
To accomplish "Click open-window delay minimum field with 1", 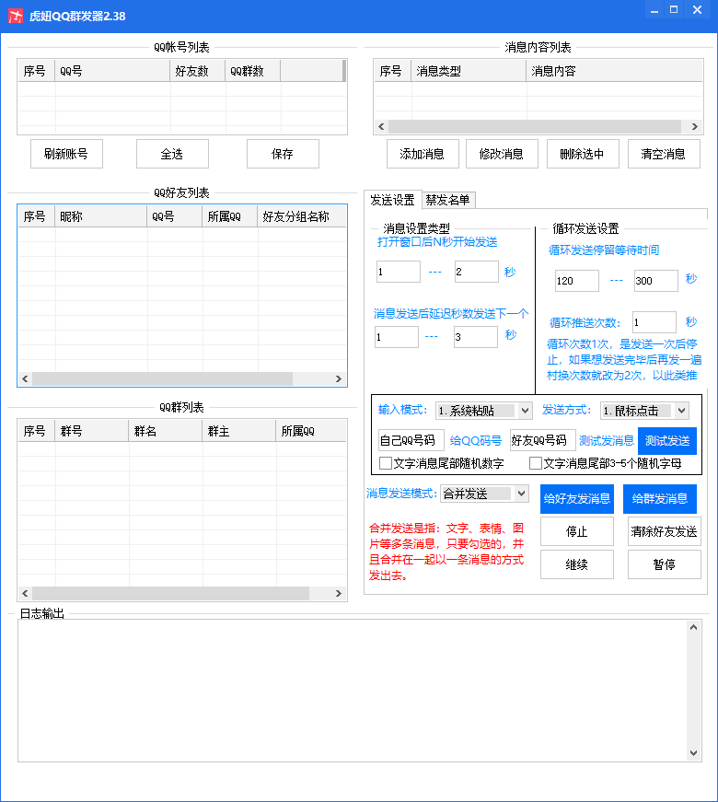I will tap(399, 272).
